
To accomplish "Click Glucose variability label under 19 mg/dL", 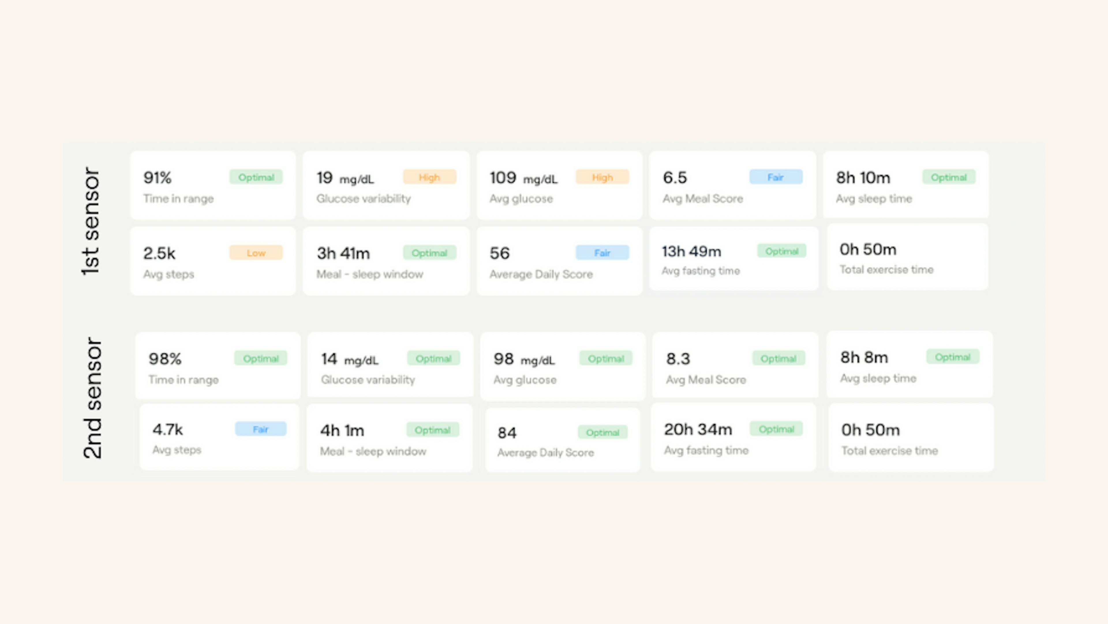I will point(364,199).
